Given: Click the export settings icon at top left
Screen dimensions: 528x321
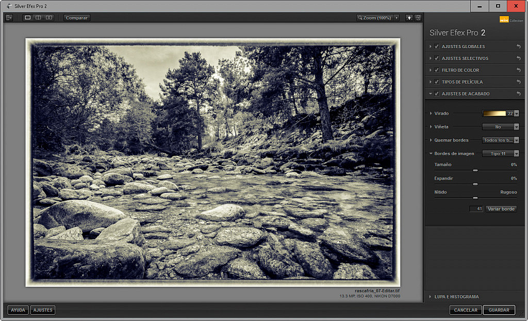Looking at the screenshot, I should (9, 17).
